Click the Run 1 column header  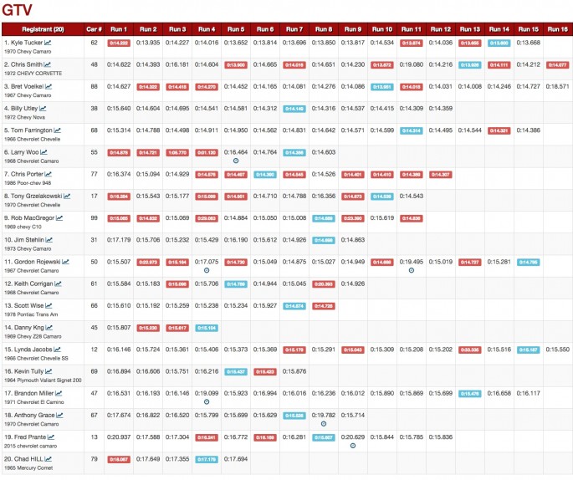(x=119, y=28)
